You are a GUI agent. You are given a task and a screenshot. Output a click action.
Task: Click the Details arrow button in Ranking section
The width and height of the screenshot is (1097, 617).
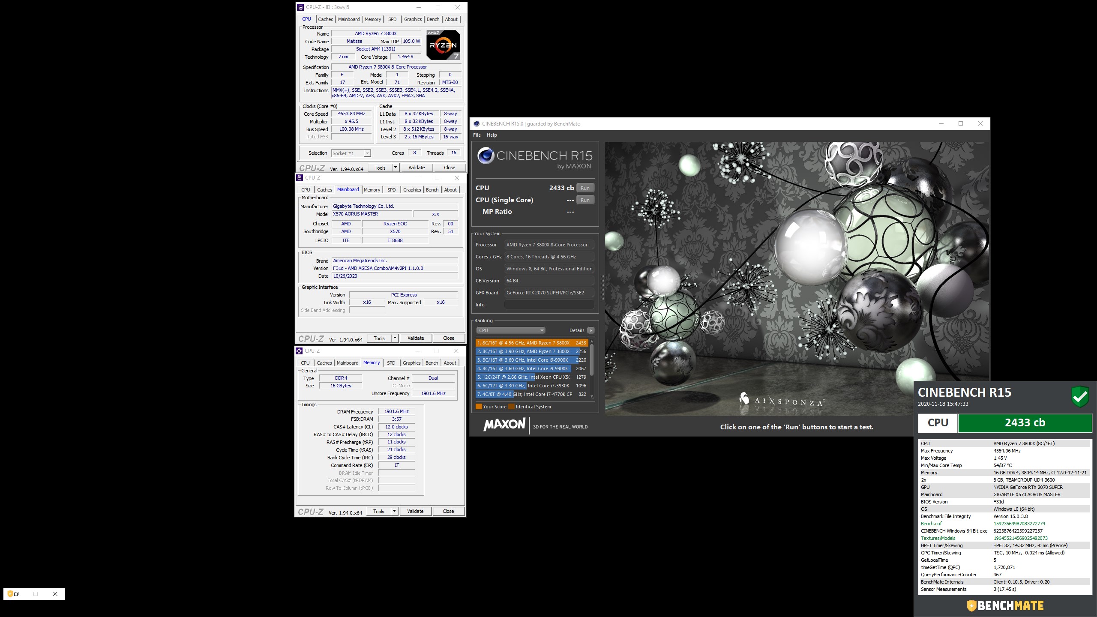(x=591, y=330)
